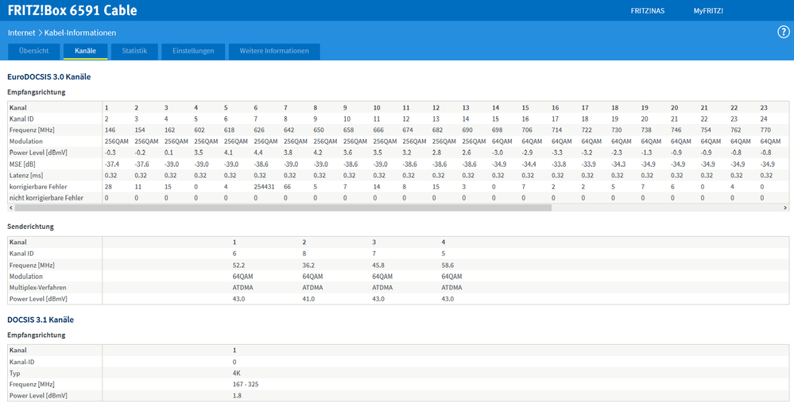Click the korrigierbare Fehler value 28
794x411 pixels.
coord(108,187)
